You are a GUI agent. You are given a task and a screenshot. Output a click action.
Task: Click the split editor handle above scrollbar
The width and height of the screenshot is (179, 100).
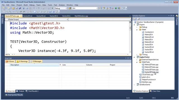[x=130, y=22]
